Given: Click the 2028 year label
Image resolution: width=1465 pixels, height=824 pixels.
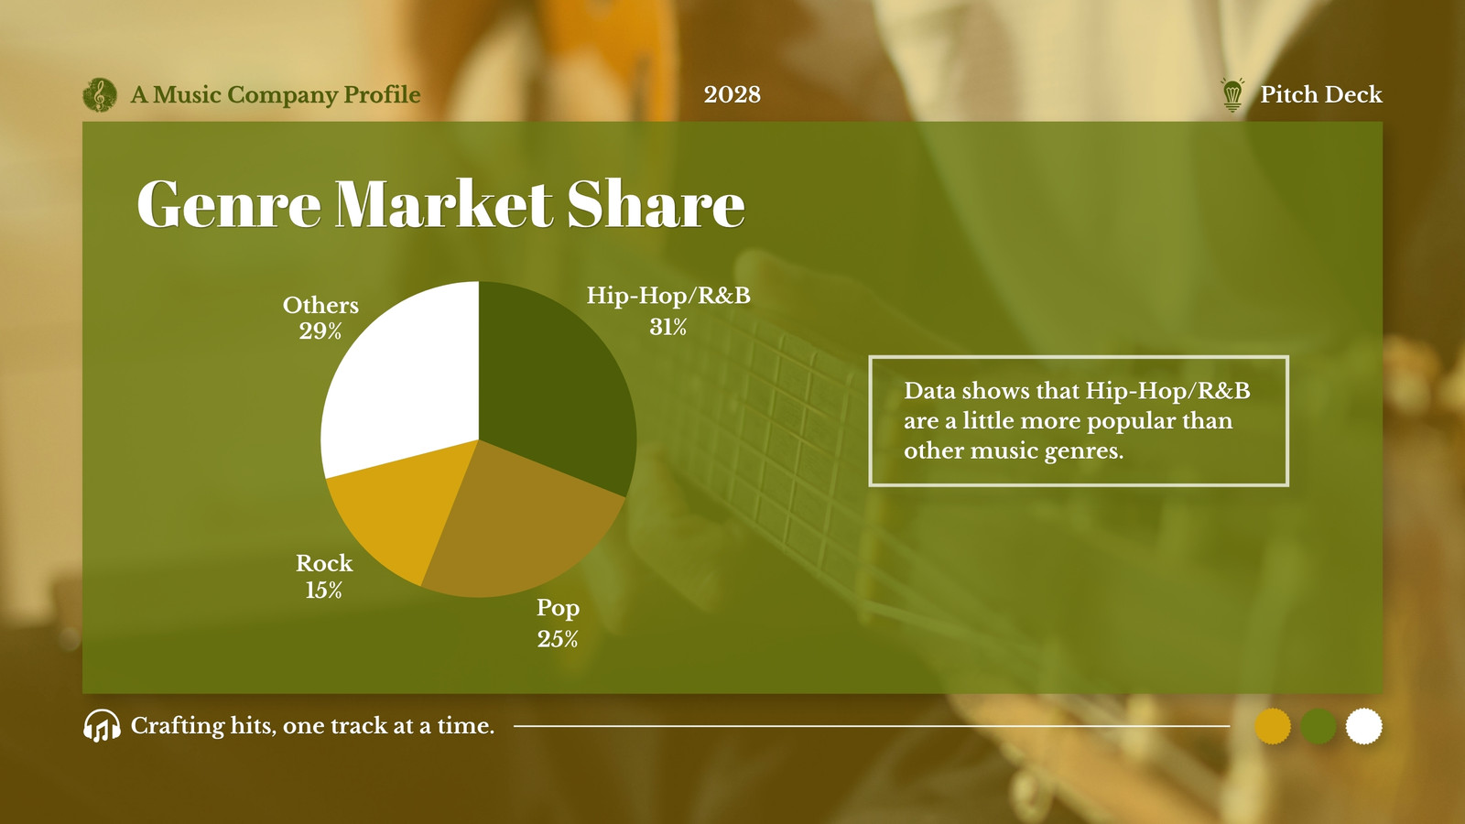Looking at the screenshot, I should 732,94.
